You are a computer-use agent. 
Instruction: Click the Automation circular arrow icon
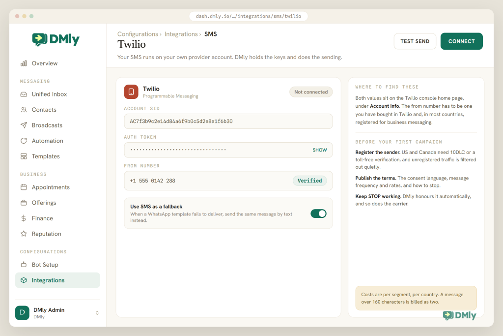[x=24, y=141]
